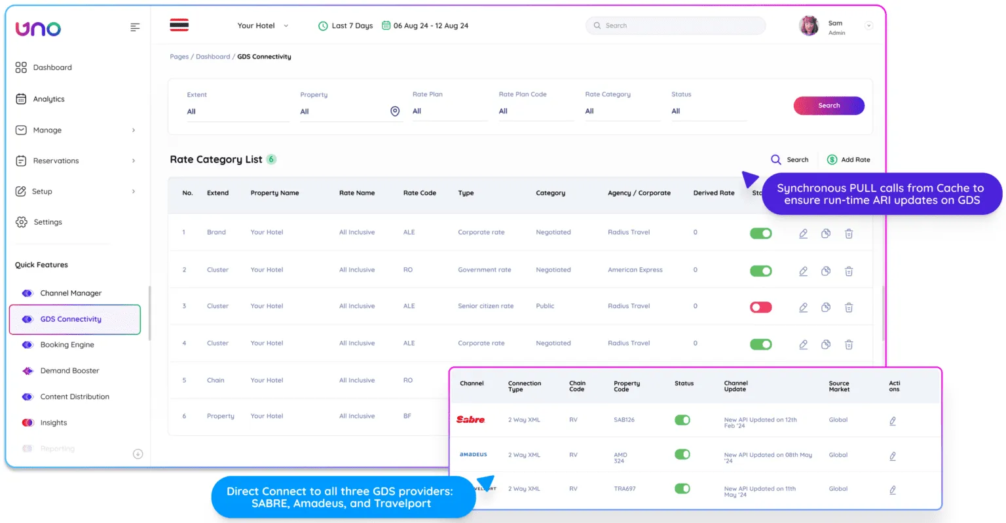Expand the Sam Admin profile menu
1006x523 pixels.
pyautogui.click(x=868, y=26)
